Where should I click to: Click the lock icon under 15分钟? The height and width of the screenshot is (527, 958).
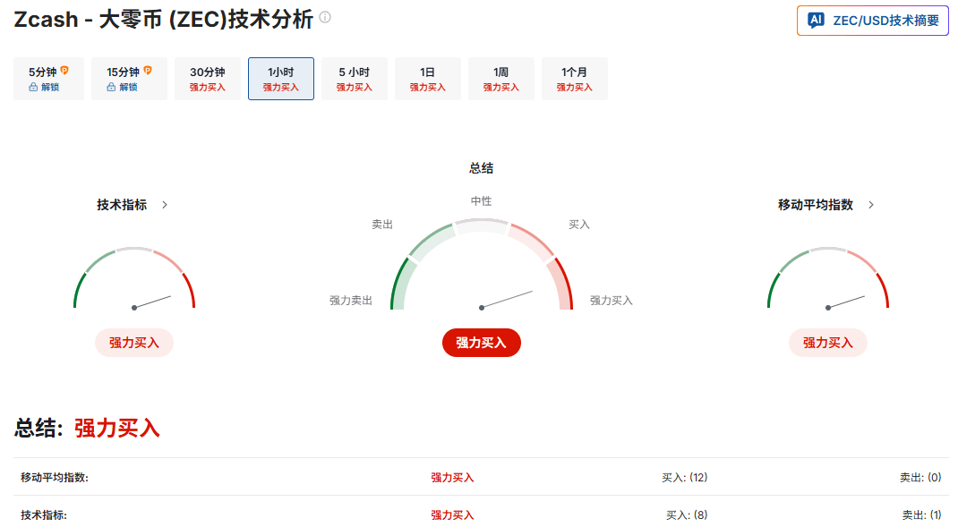pyautogui.click(x=111, y=88)
